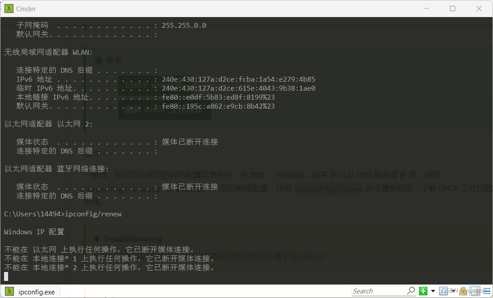Viewport: 493px width, 298px height.
Task: Click the lock icon in status bar
Action: coord(462,291)
